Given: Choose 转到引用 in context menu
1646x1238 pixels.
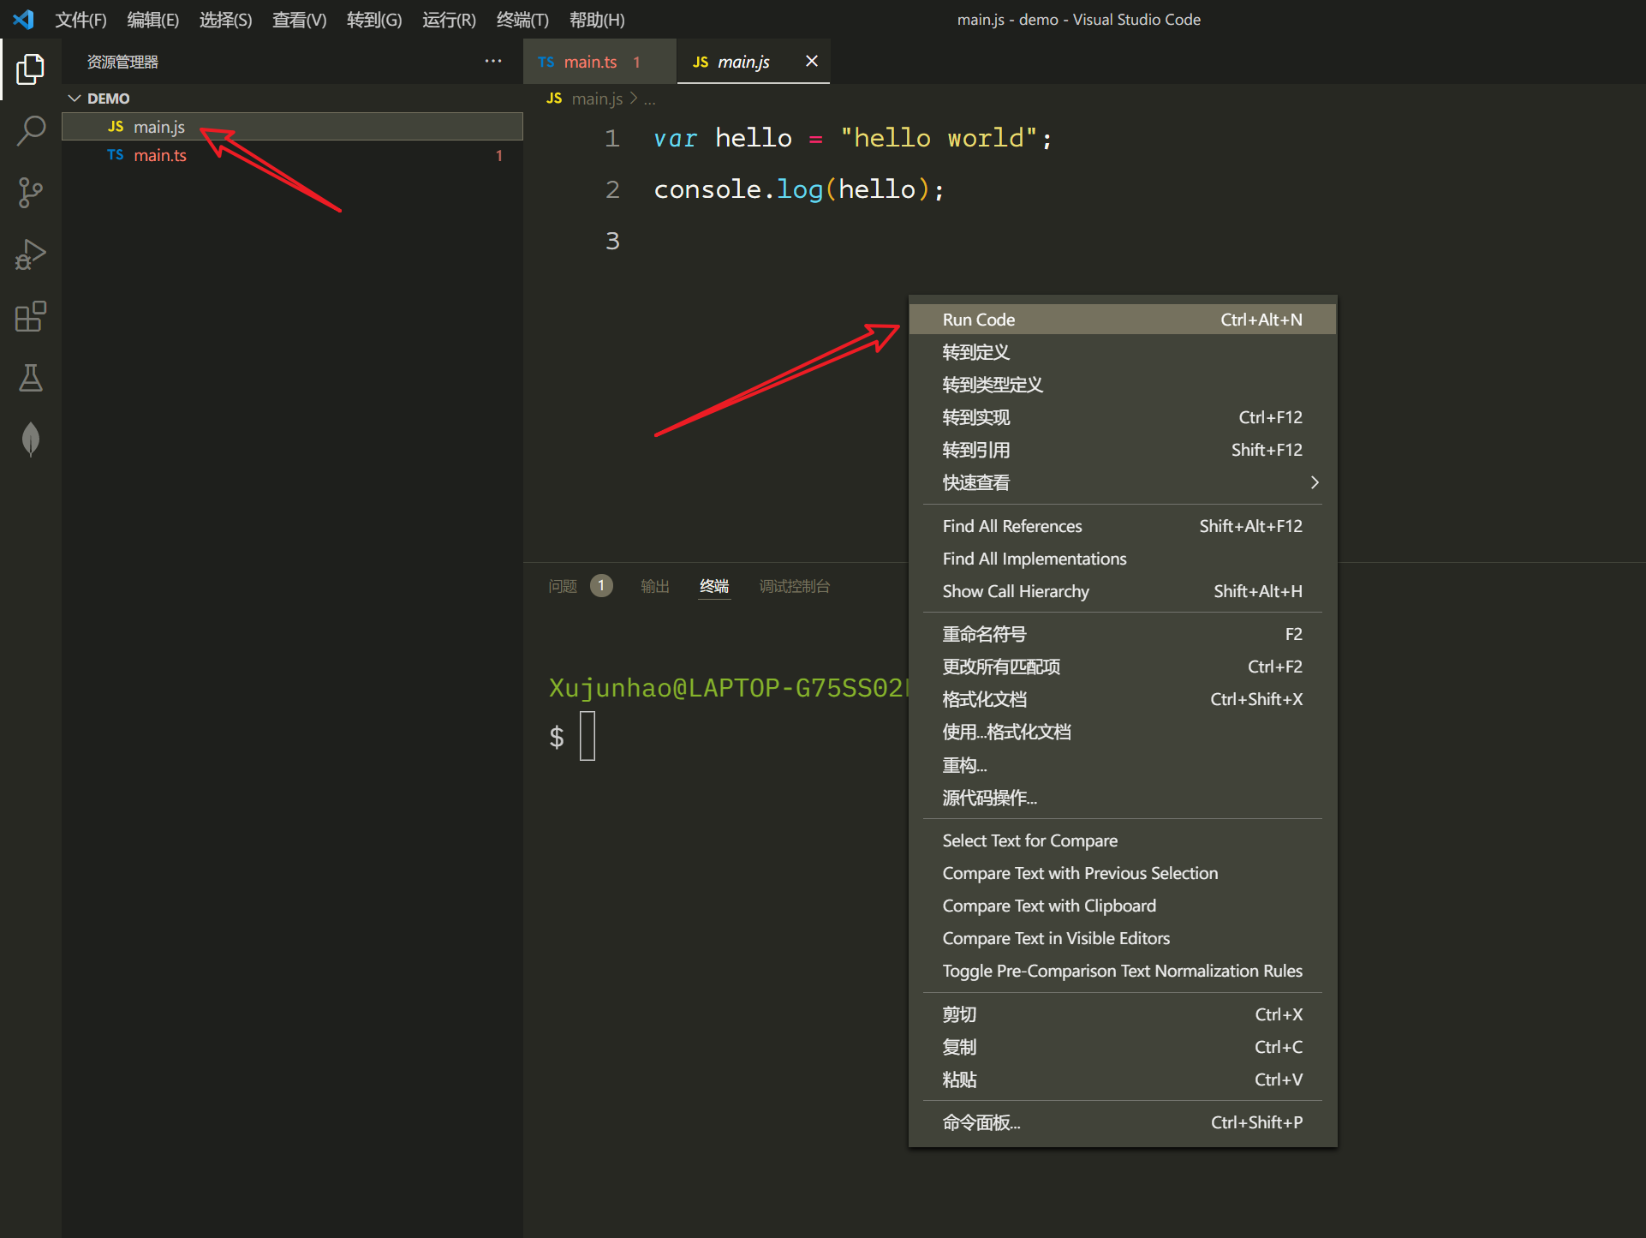Looking at the screenshot, I should 1122,450.
